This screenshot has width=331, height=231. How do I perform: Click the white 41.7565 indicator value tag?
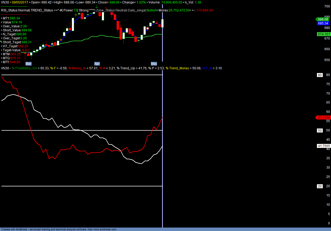(x=324, y=146)
